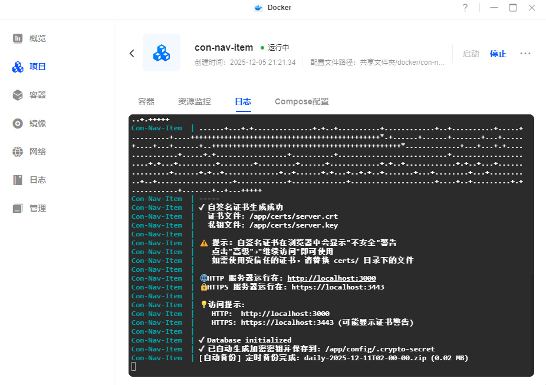Close the Docker window
Viewport: 546px width, 385px height.
point(532,8)
